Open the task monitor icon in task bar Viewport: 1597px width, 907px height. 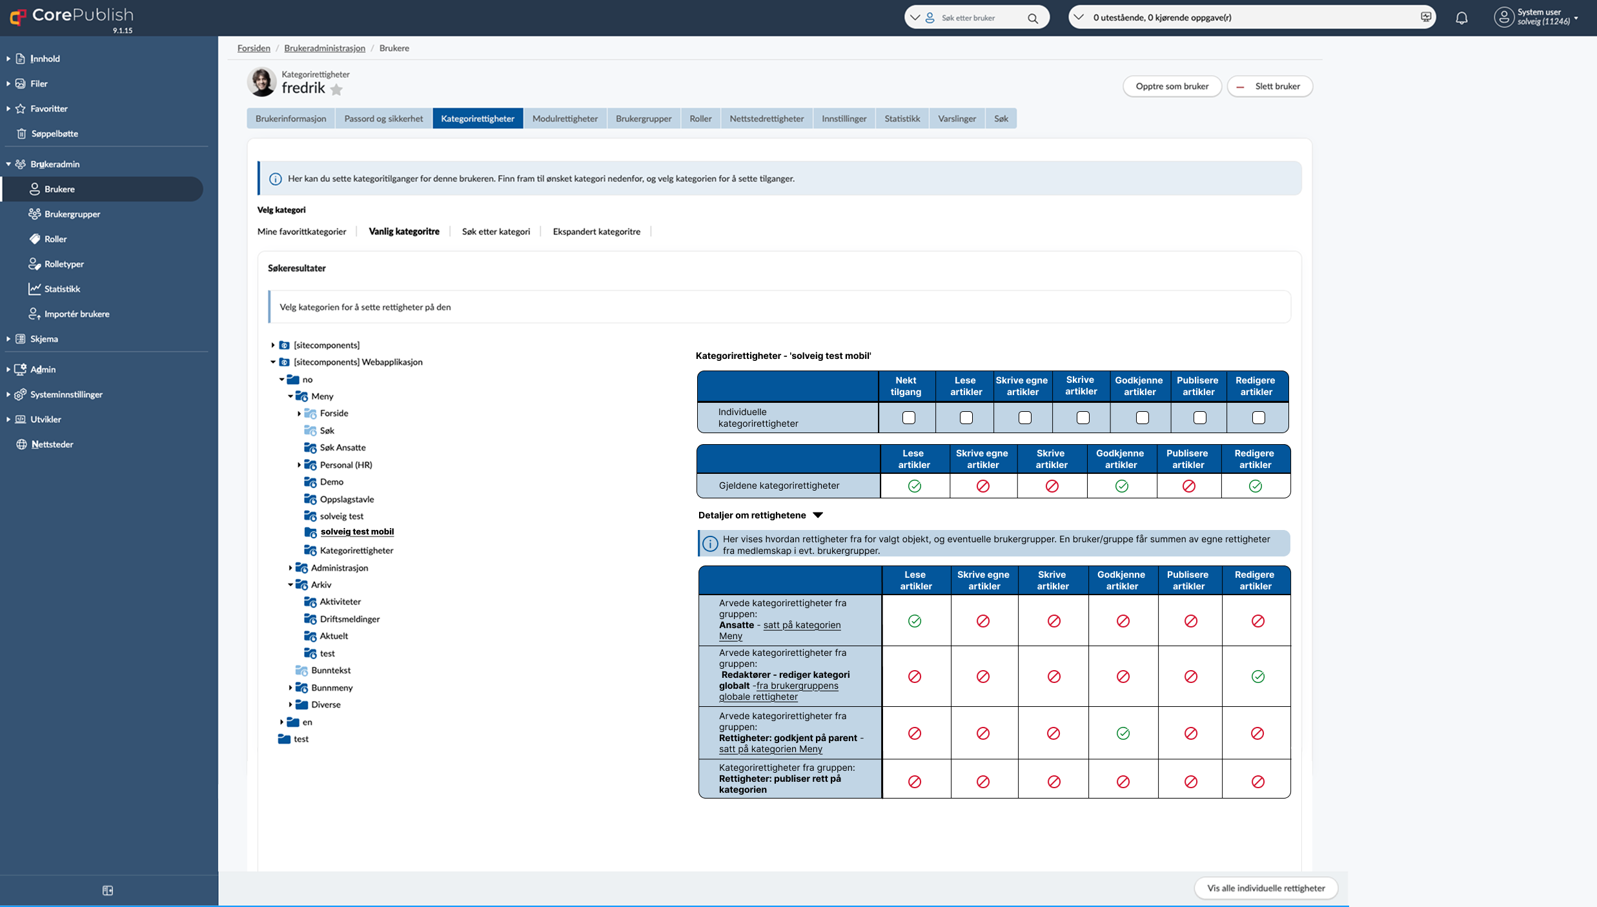tap(1425, 17)
